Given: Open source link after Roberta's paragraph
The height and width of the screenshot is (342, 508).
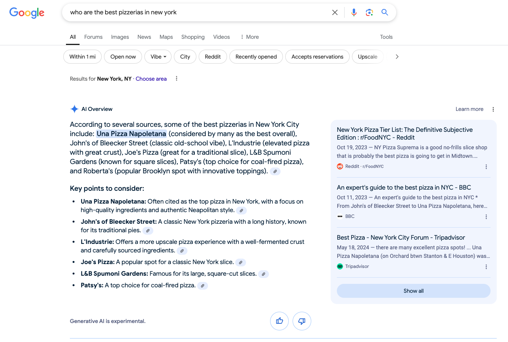Looking at the screenshot, I should pyautogui.click(x=275, y=171).
